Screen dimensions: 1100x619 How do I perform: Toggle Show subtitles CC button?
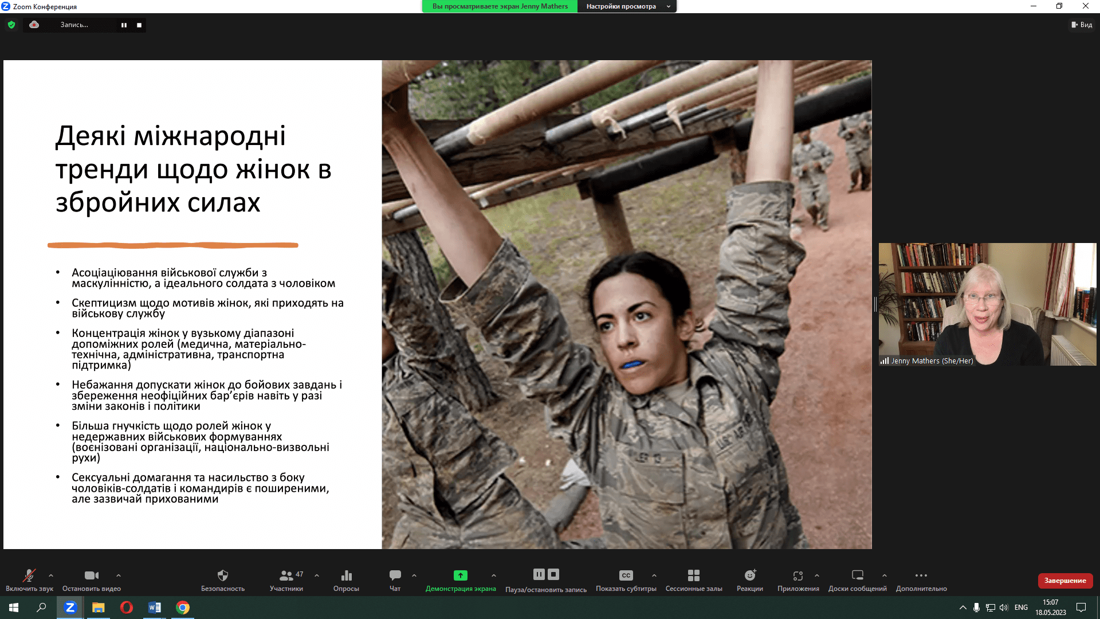point(626,579)
